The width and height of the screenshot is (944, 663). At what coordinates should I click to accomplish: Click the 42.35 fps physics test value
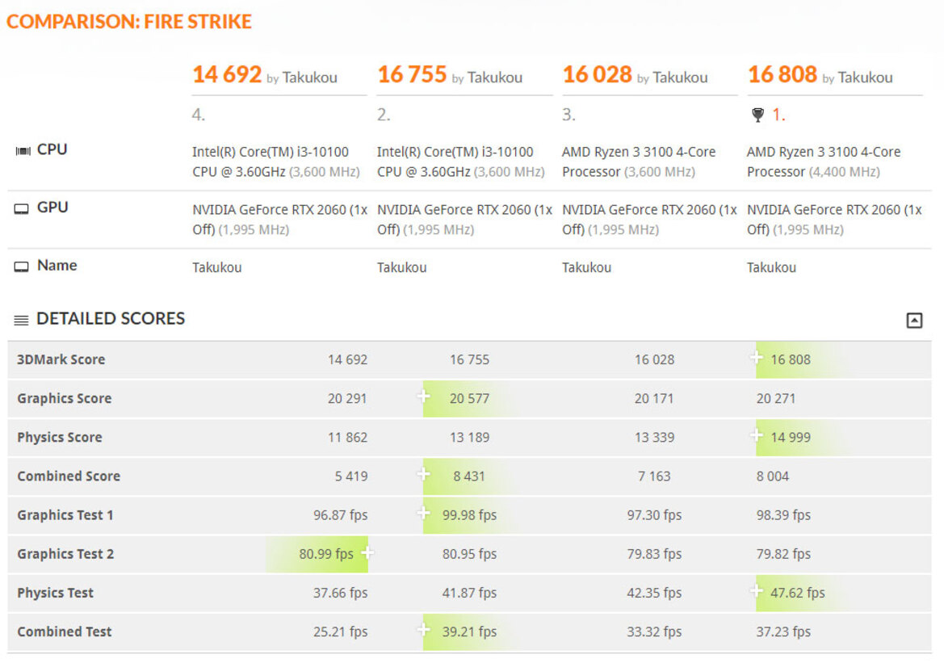(x=654, y=593)
